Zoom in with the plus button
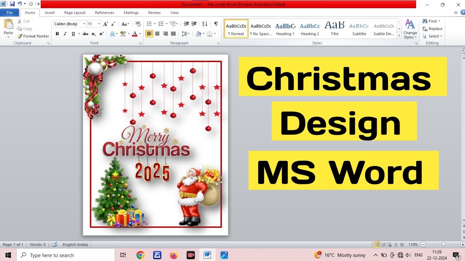Viewport: 465px width, 261px height. tap(462, 245)
